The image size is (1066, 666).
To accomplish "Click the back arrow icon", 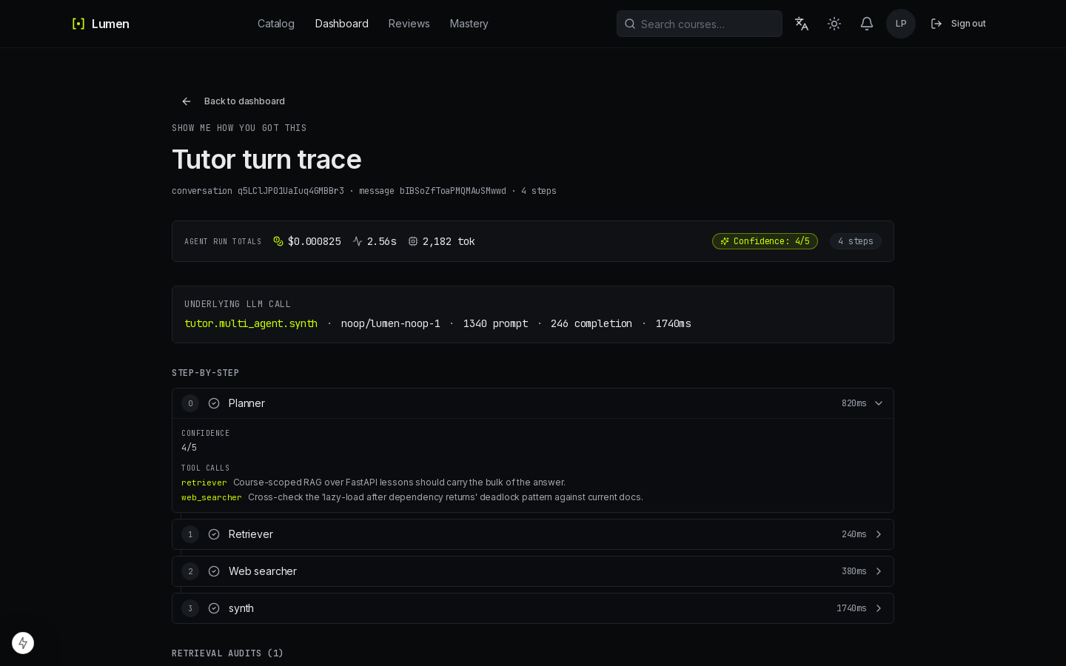I will 187,101.
